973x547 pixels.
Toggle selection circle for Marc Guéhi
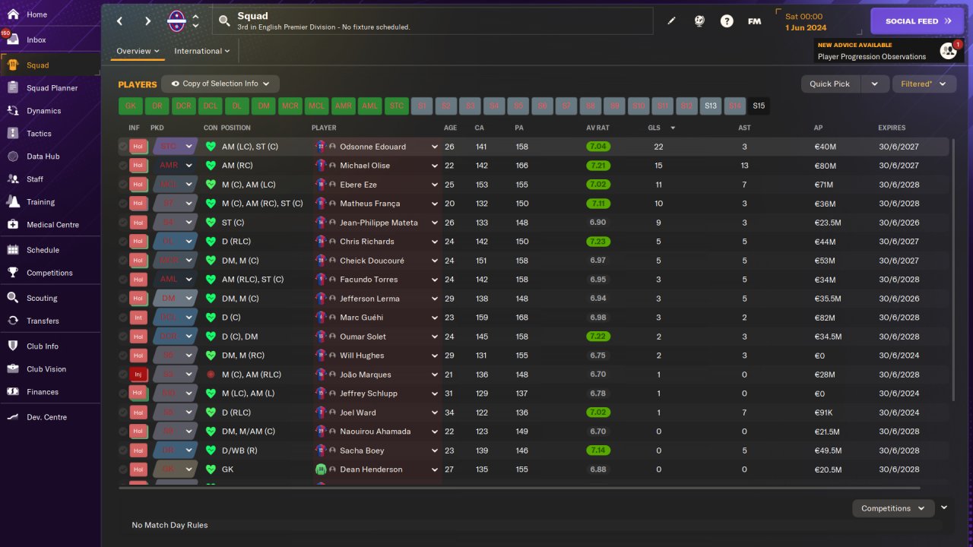pos(123,318)
